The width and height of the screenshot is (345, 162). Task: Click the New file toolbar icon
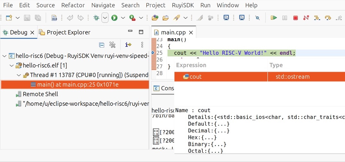point(9,18)
